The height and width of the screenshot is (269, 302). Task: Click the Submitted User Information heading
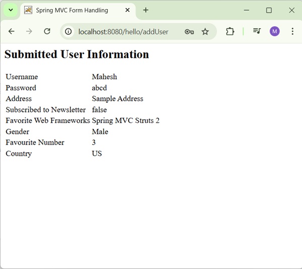point(77,54)
